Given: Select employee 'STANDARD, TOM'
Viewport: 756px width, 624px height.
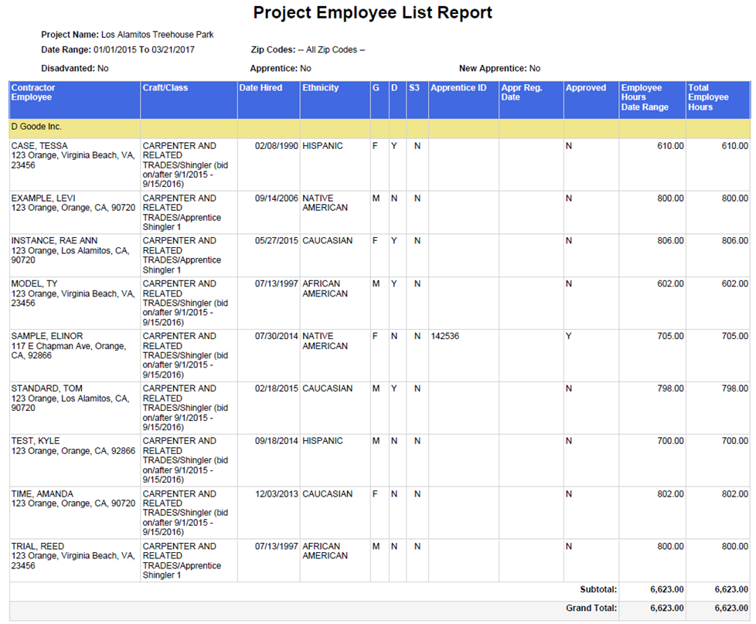Looking at the screenshot, I should pos(47,388).
